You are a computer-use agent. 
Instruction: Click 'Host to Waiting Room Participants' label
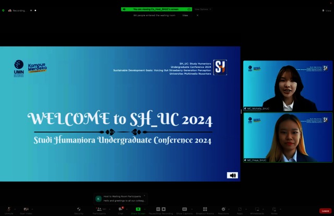coord(122,196)
